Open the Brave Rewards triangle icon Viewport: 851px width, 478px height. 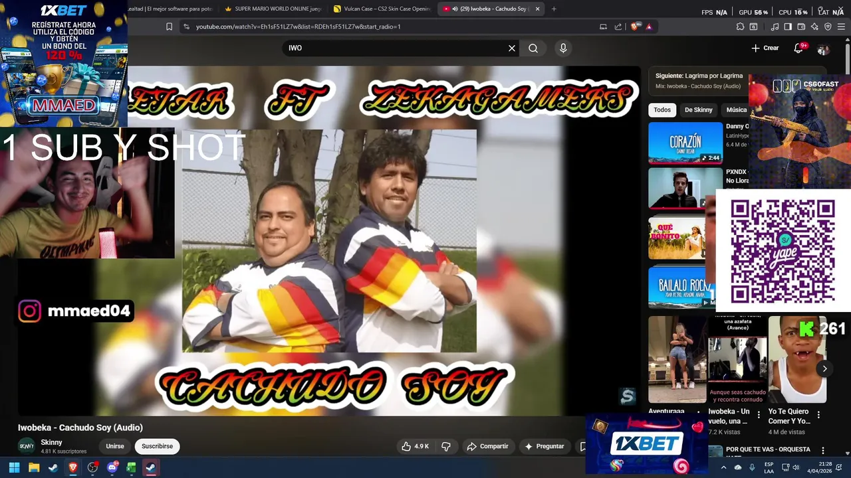tap(649, 27)
